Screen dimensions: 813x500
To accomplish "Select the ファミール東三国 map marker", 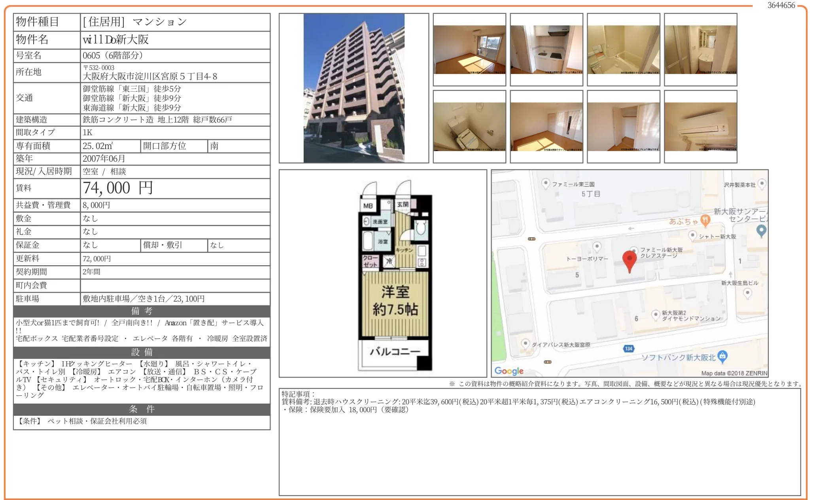I will coord(546,183).
